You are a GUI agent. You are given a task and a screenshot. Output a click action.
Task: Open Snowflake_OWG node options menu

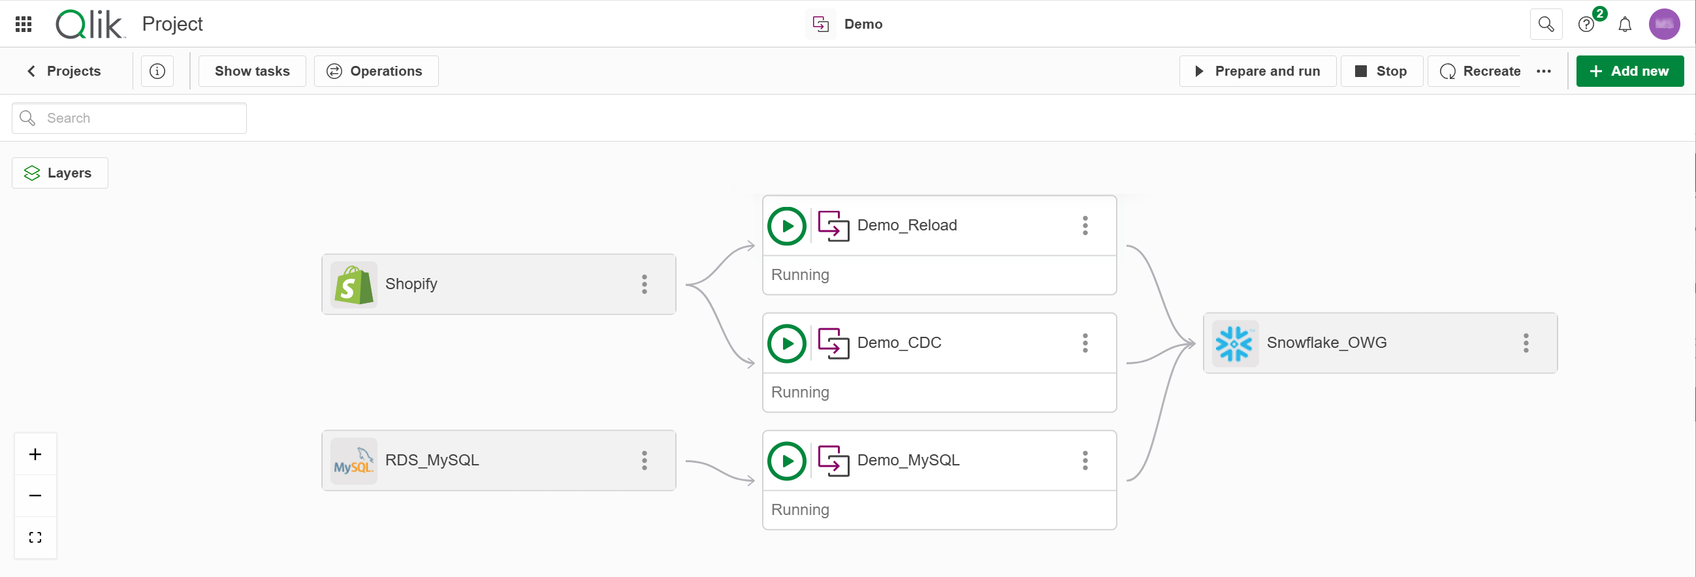pos(1526,343)
